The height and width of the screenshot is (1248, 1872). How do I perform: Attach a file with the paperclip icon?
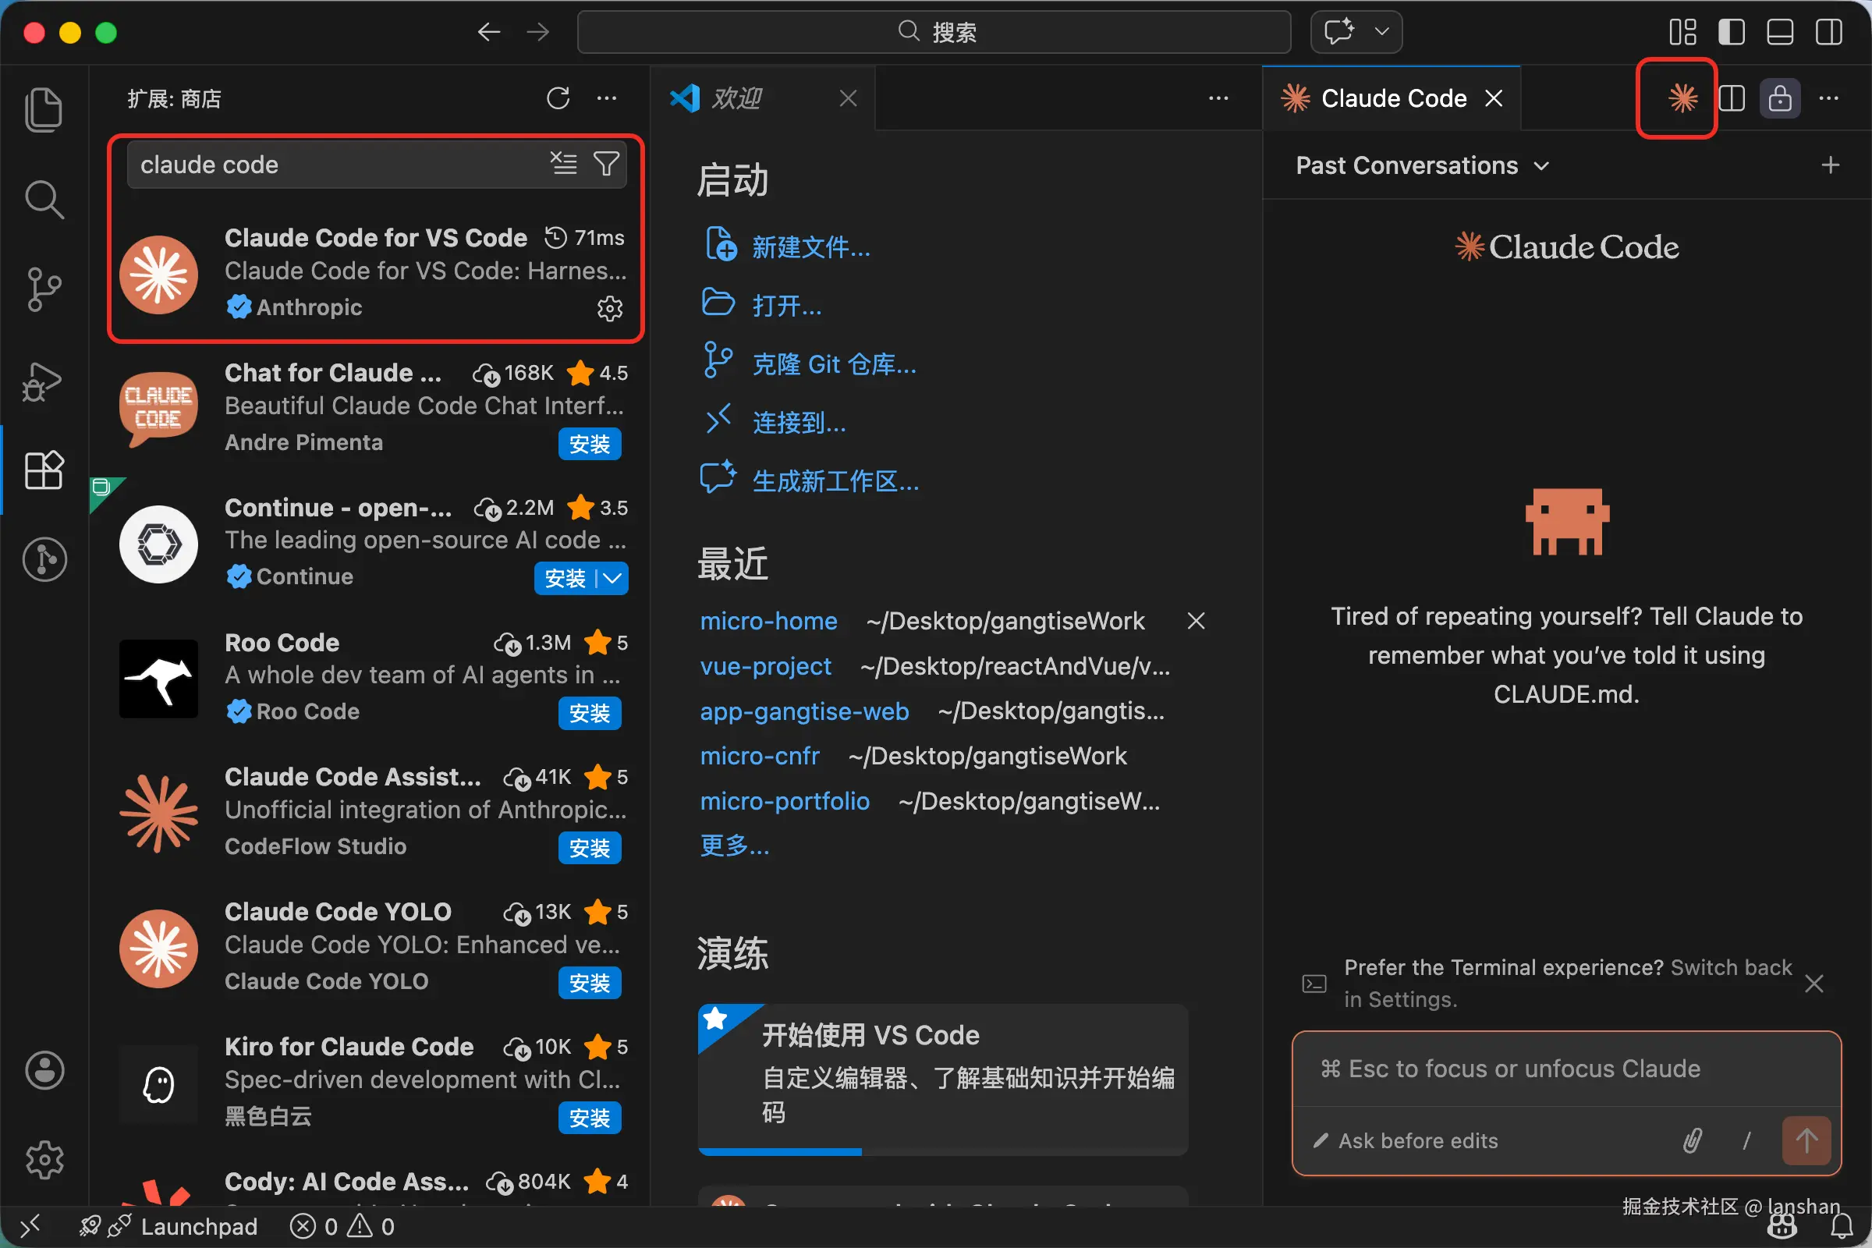[x=1693, y=1140]
